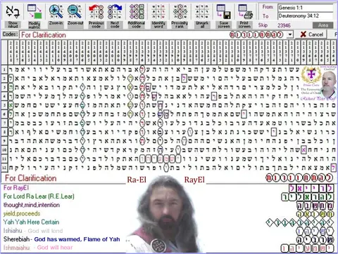Viewport: 338px width, 254px height.
Task: Select matrix row number 8
Action: (x=4, y=132)
